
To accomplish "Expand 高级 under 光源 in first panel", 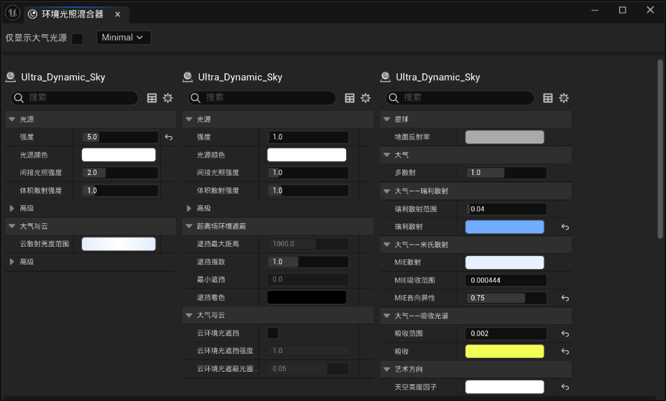I will 12,208.
